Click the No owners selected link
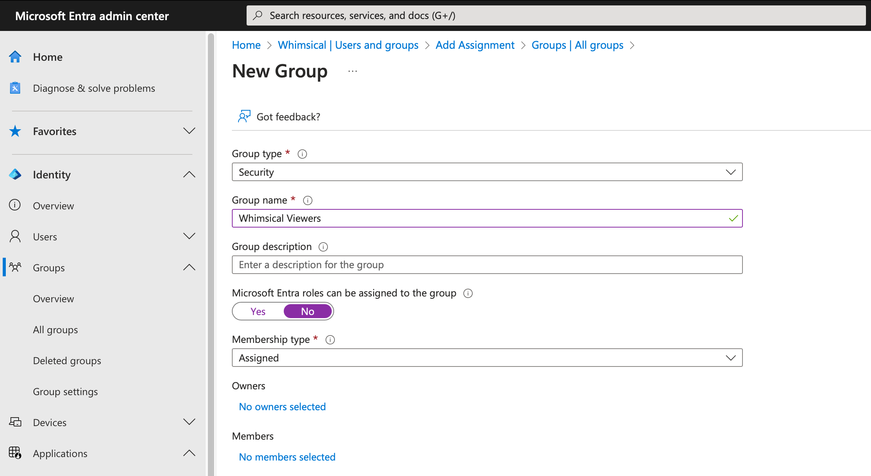 point(282,407)
